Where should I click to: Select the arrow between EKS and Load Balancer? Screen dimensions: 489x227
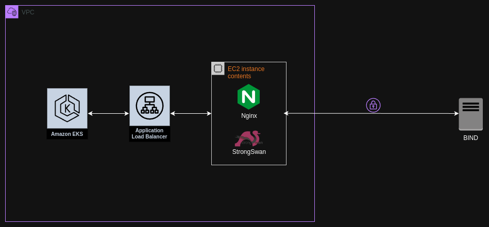(108, 113)
